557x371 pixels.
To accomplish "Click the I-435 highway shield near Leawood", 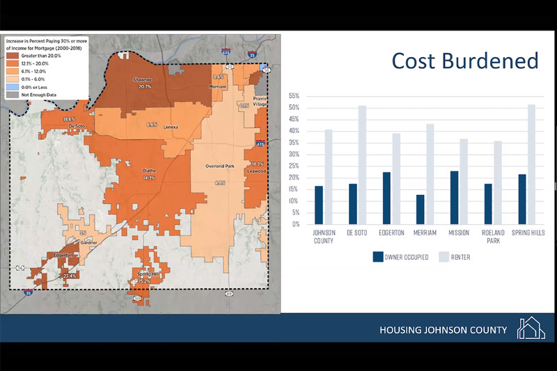I will (x=260, y=144).
